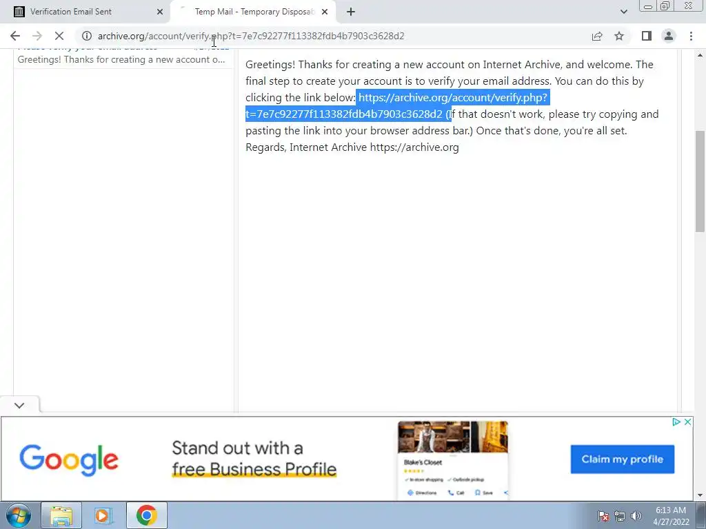Open the Chrome side panel icon
The height and width of the screenshot is (529, 706).
[647, 36]
